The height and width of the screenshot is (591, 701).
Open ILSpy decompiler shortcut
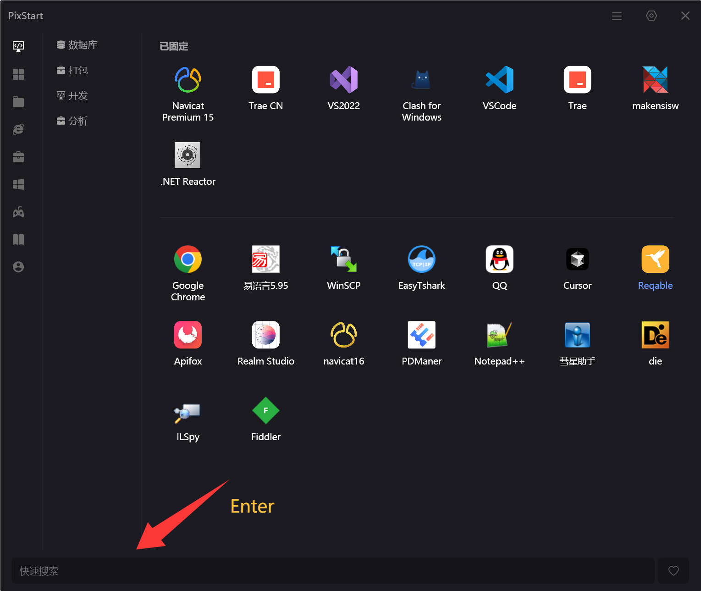click(x=188, y=411)
